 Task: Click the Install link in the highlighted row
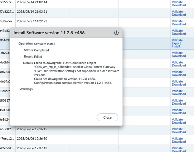176,46
